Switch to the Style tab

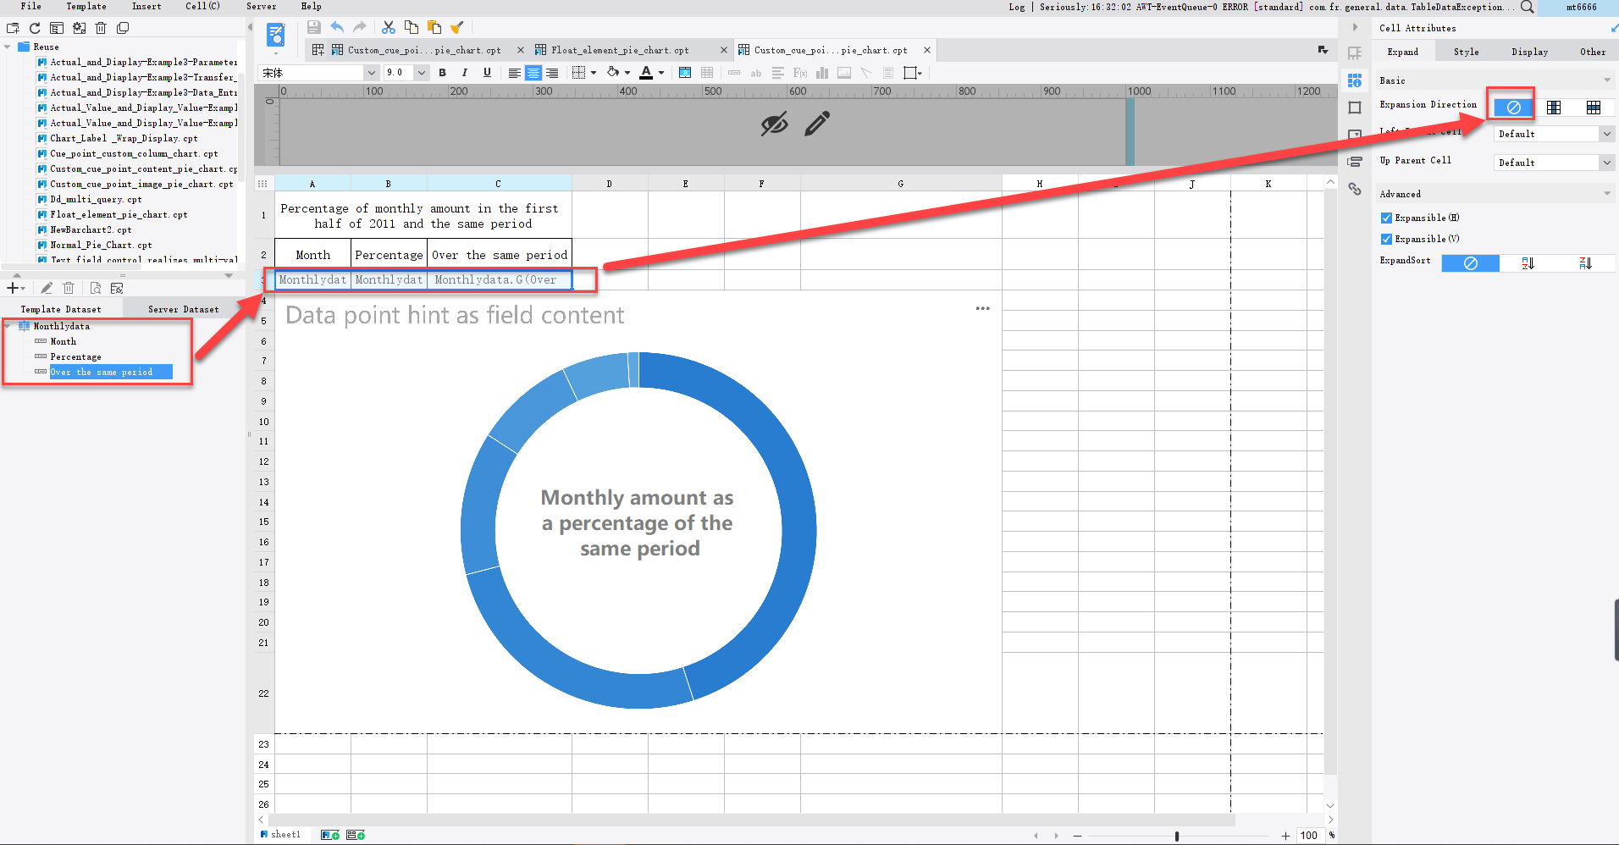[1466, 52]
